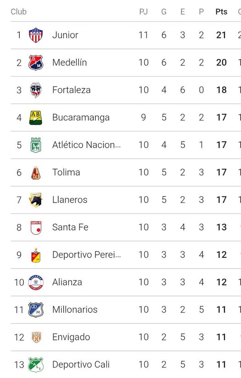Open the Fortaleza club crest
Viewport: 241px width, 378px height.
[36, 90]
